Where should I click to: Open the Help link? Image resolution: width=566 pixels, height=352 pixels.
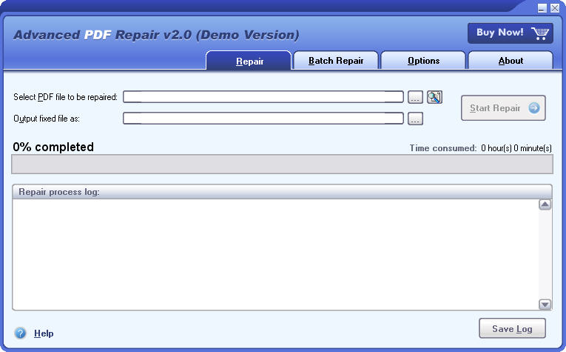(44, 333)
